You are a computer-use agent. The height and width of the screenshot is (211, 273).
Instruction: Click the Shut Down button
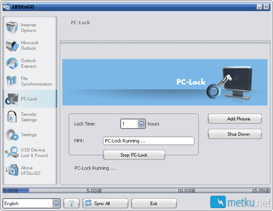[x=235, y=134]
